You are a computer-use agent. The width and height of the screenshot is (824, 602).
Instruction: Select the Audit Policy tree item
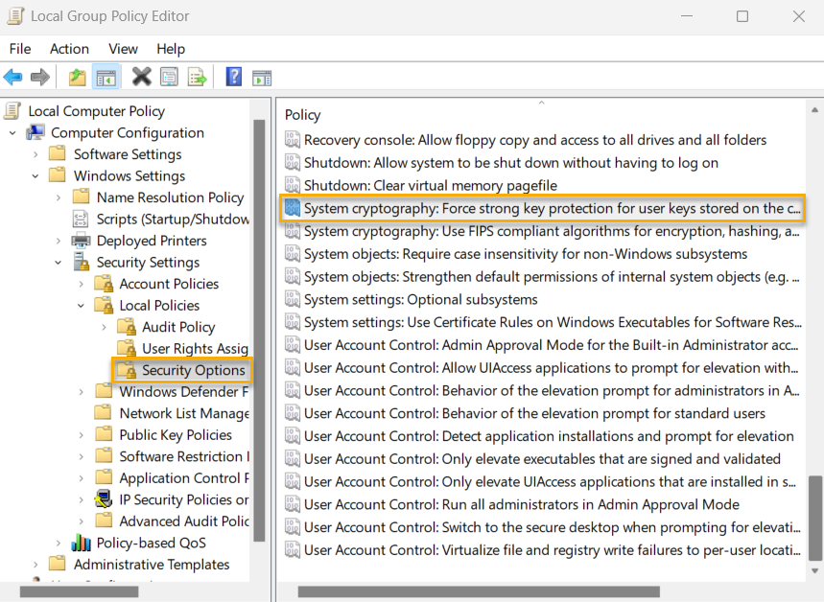coord(180,326)
